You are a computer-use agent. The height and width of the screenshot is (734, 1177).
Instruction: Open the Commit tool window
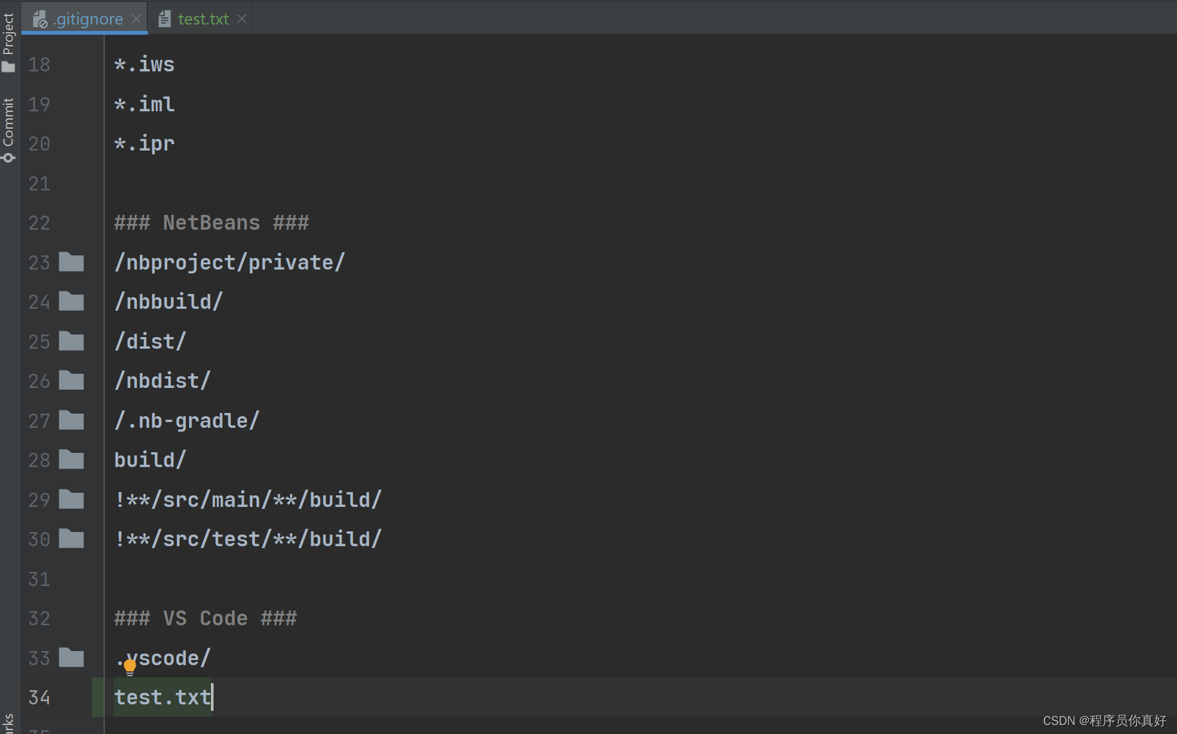8,129
